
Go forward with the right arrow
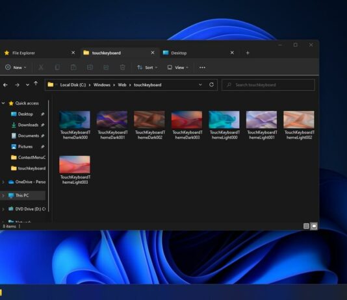[x=17, y=85]
